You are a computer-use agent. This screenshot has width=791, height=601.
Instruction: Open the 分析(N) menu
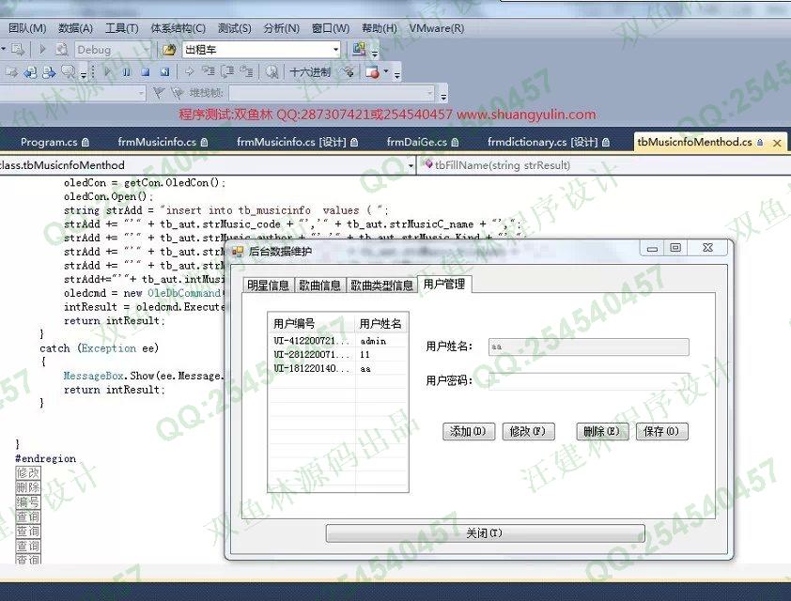tap(282, 28)
